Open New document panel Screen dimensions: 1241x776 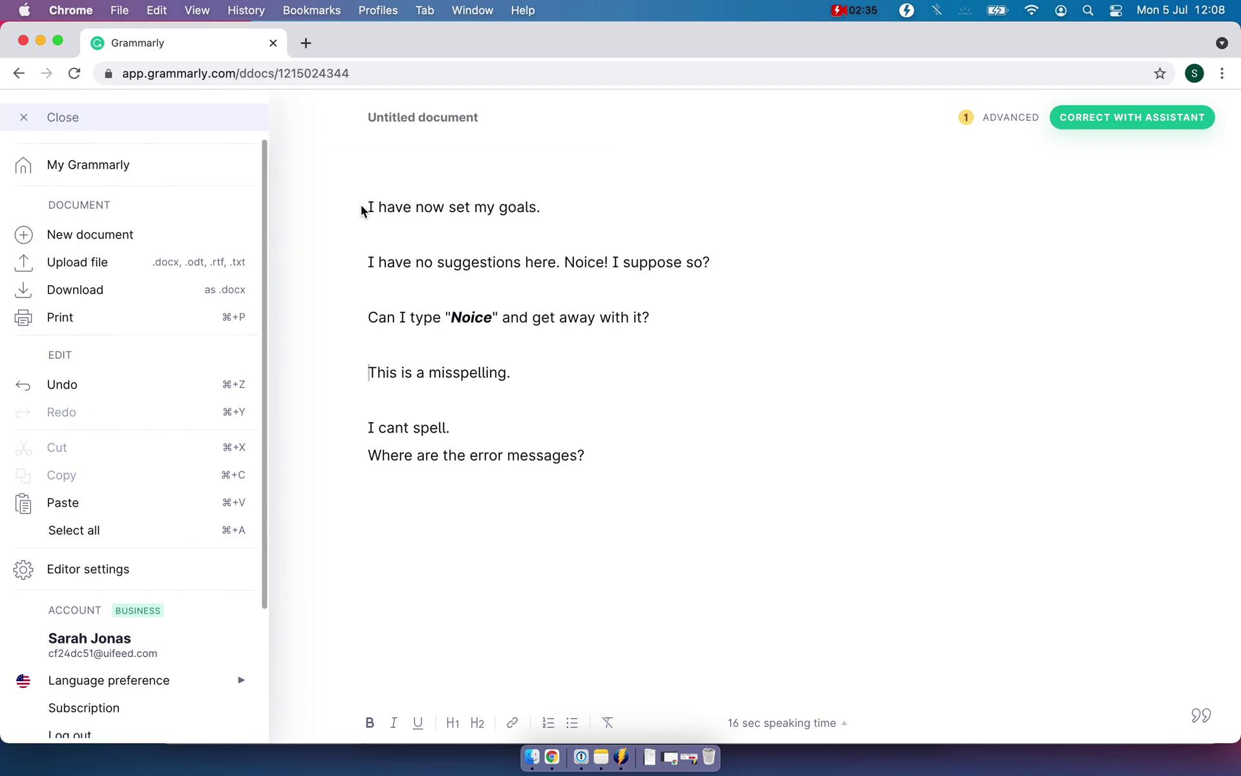(90, 233)
